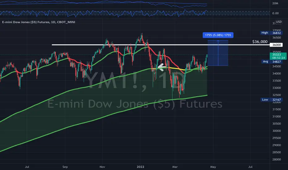Screen dimensions: 288x170
Task: Click the 33000 price axis label
Action: click(x=277, y=88)
